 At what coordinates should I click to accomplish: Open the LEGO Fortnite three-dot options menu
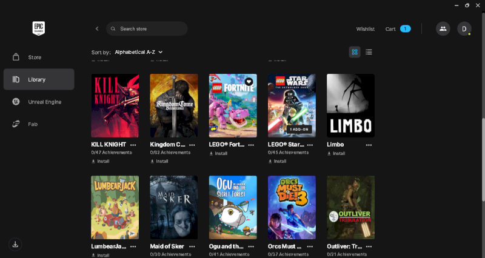pos(251,145)
